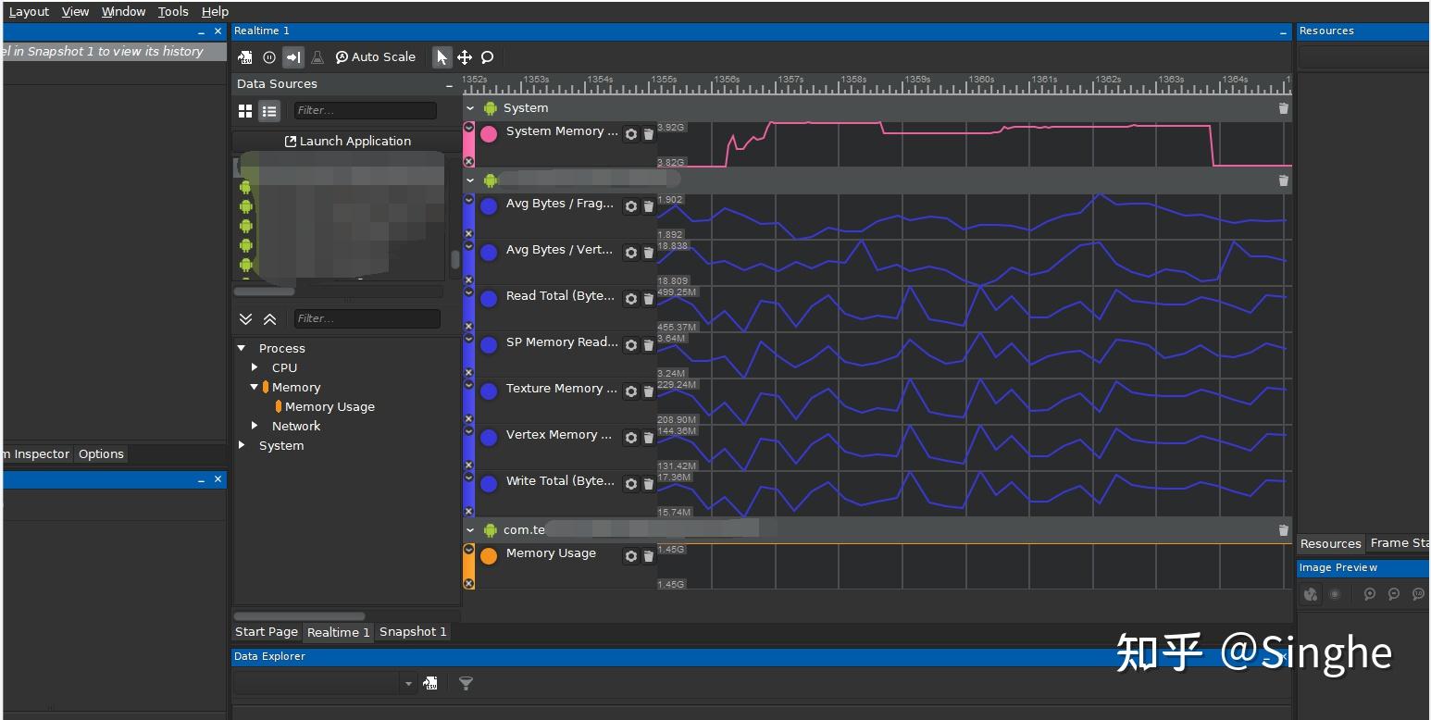Delete the Read Total track
The image size is (1431, 720).
pos(649,299)
